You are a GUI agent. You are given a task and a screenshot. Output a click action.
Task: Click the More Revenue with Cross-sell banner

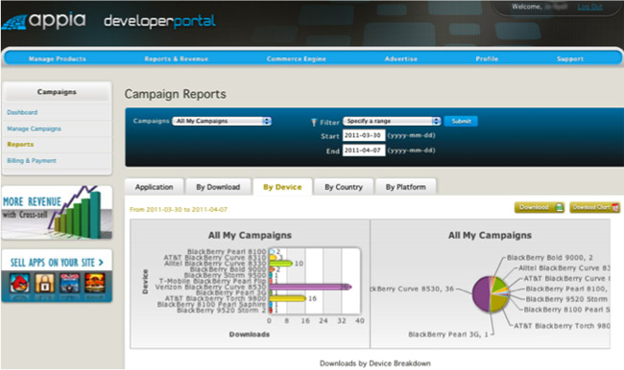click(x=57, y=213)
